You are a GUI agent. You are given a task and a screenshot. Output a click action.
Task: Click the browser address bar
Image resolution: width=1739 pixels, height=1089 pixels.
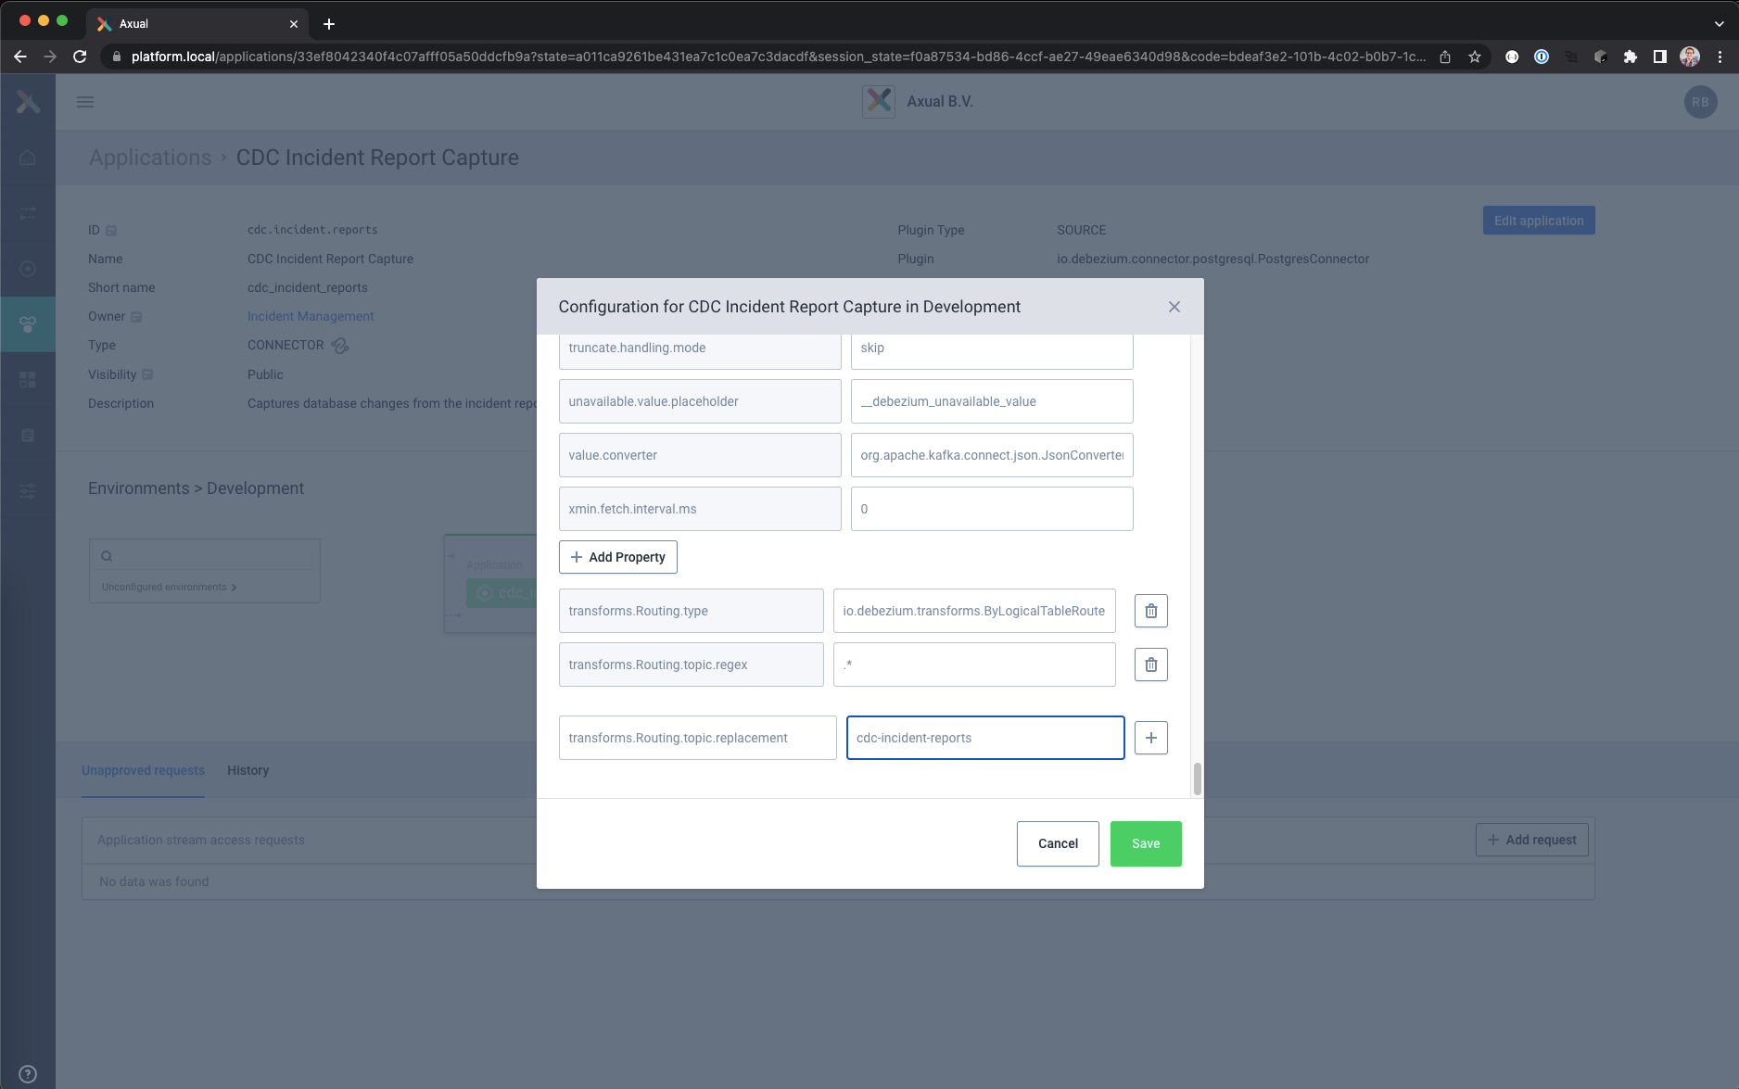777,57
